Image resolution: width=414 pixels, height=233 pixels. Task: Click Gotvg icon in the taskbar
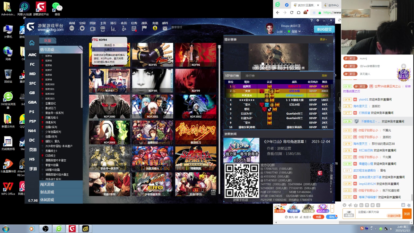[x=72, y=229]
